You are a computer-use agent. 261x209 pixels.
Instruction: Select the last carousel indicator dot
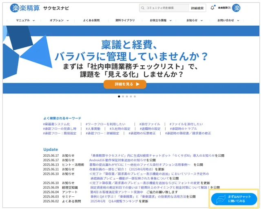(135, 97)
